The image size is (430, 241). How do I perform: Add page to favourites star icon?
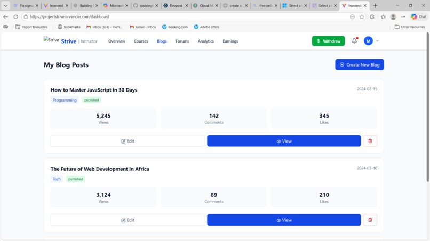[362, 16]
